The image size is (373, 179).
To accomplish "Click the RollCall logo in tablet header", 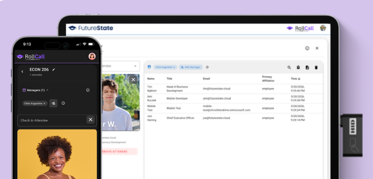I will (300, 28).
